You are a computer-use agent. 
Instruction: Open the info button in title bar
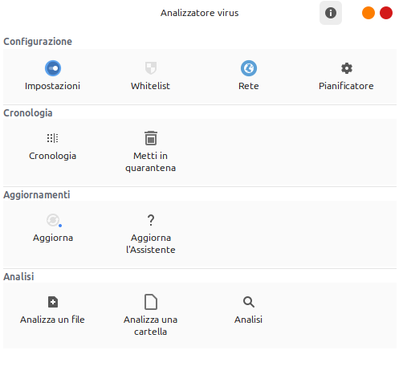331,13
